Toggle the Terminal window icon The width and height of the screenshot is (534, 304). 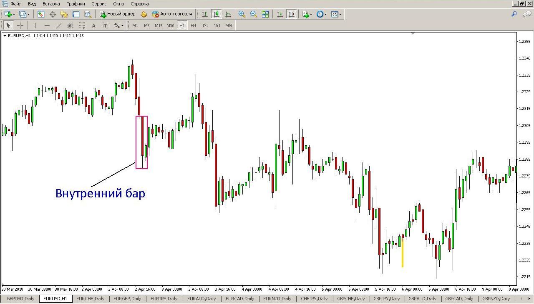point(76,14)
